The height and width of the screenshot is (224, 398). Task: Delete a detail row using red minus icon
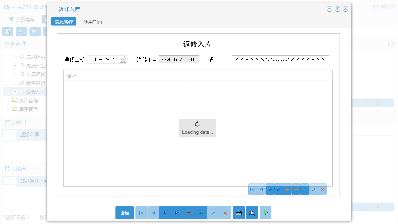[x=296, y=189]
